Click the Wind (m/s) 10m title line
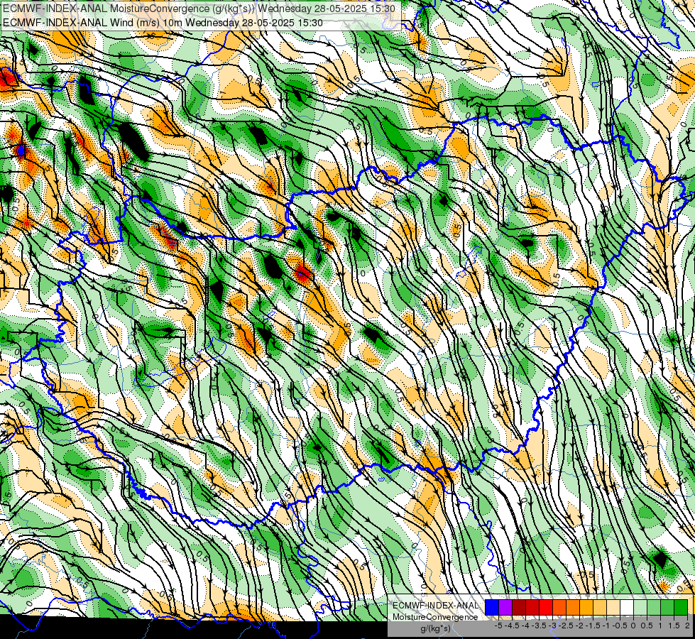 pyautogui.click(x=163, y=23)
